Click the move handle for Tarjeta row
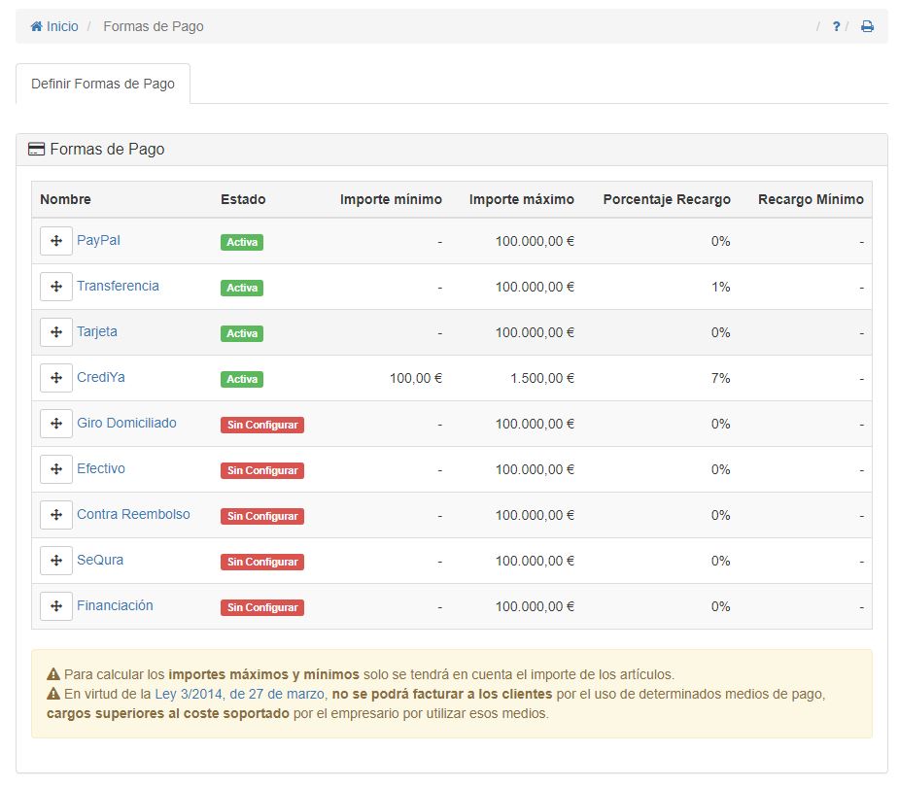The height and width of the screenshot is (788, 899). point(56,332)
